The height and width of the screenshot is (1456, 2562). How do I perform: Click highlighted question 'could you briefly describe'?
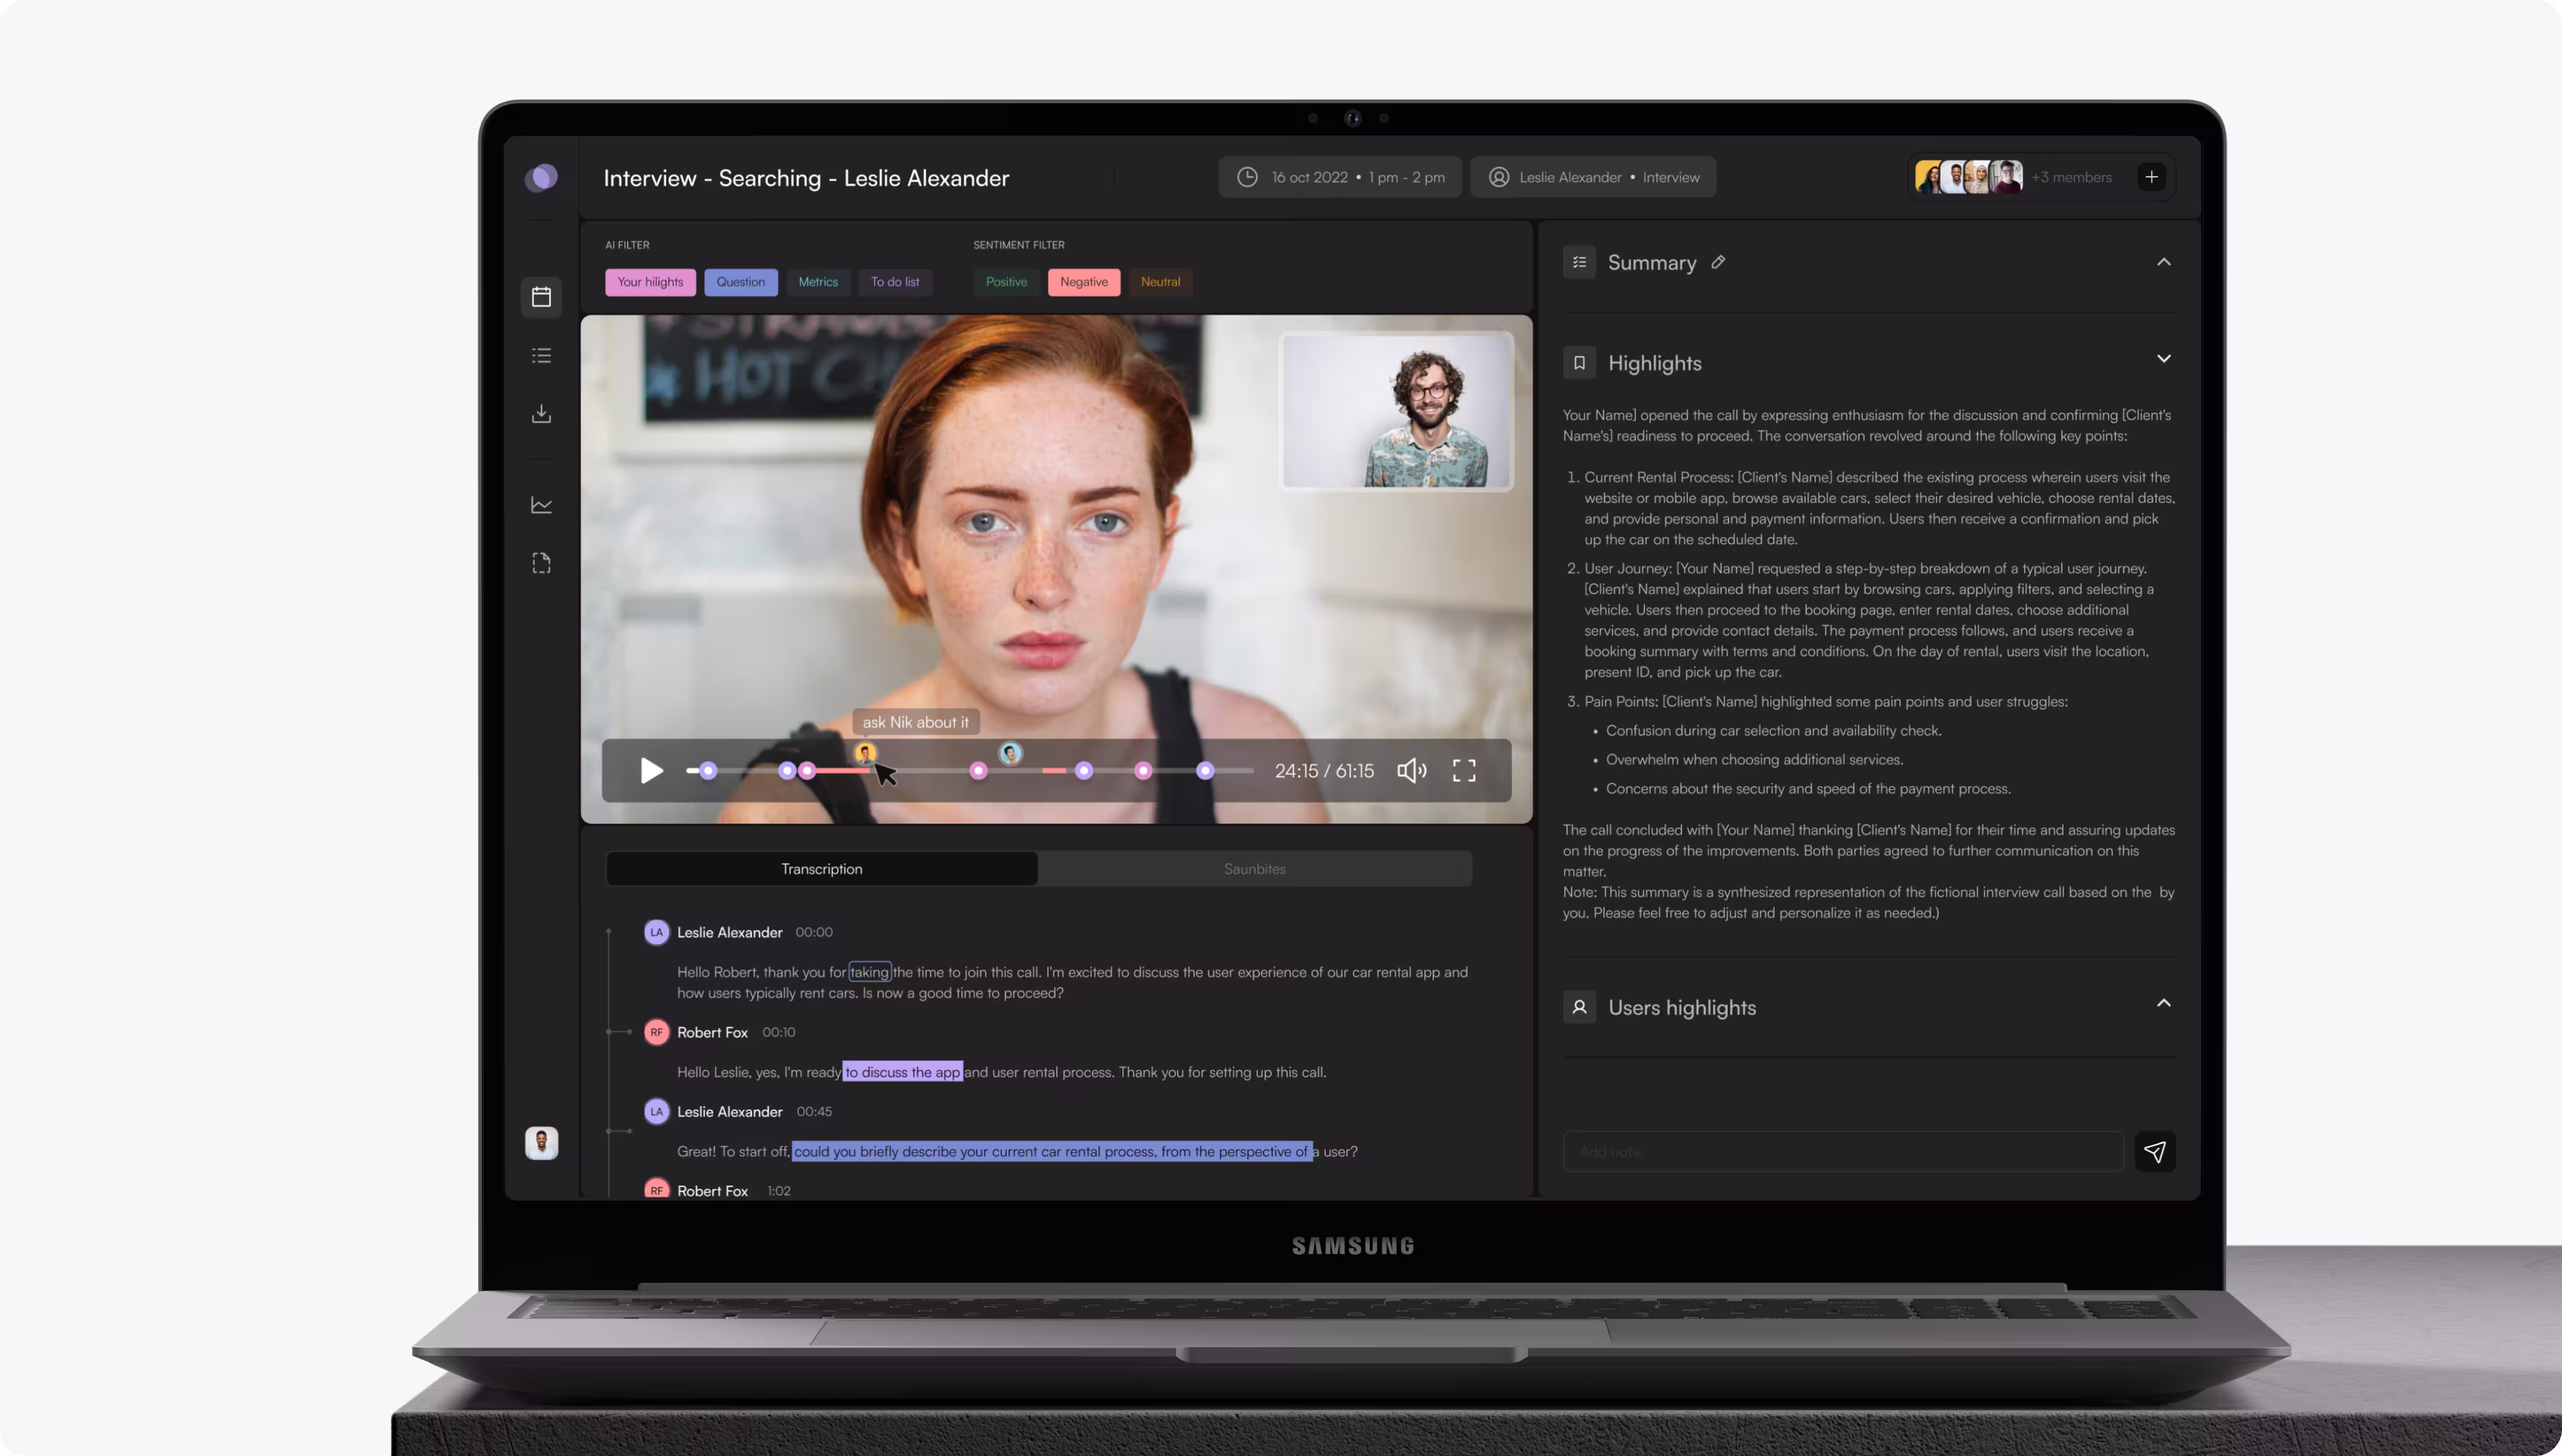(x=1051, y=1152)
